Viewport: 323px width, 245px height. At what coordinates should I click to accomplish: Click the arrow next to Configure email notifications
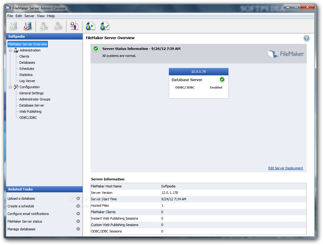click(x=78, y=214)
